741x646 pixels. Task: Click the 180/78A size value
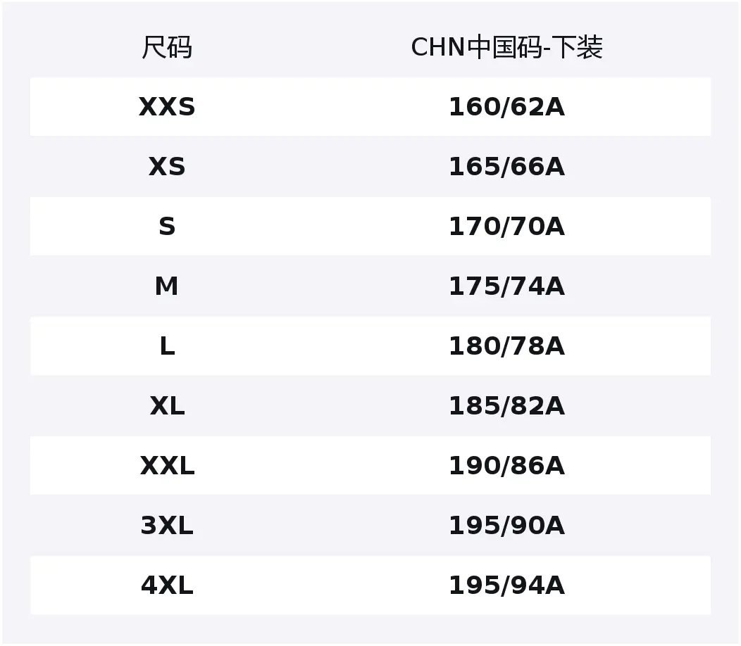point(506,346)
